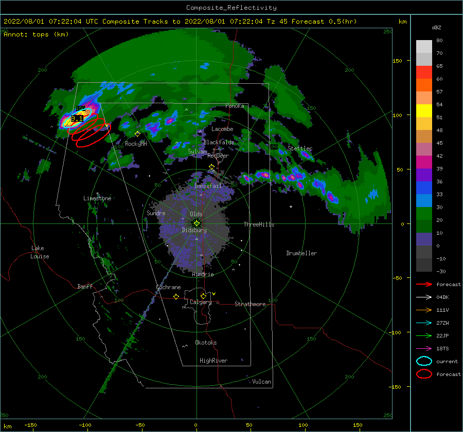Click the yellow diamond marker below Cochrane
Viewport: 463px width, 432px height.
[176, 296]
